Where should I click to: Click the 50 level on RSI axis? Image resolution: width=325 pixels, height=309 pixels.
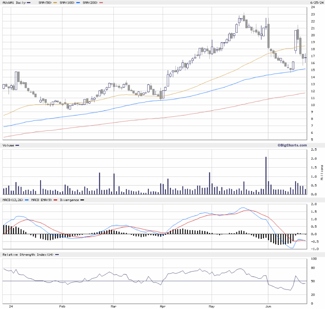pyautogui.click(x=313, y=281)
